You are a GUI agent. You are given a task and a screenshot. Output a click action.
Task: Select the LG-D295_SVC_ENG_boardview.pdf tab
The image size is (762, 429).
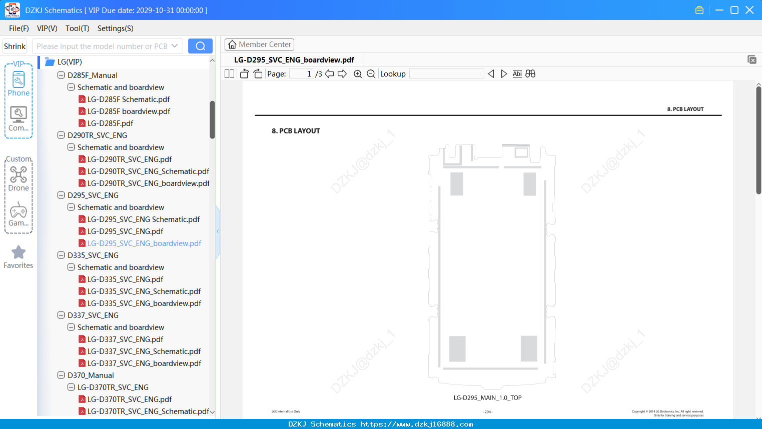pos(294,60)
